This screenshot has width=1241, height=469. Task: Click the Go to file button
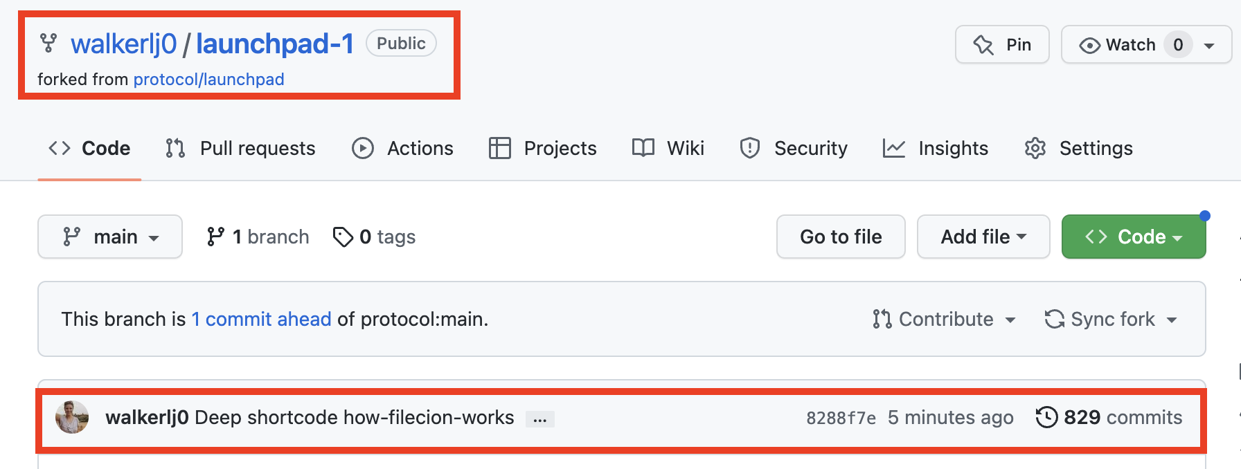pyautogui.click(x=841, y=237)
